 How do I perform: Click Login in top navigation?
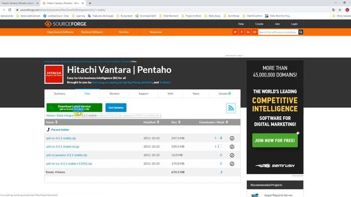tap(295, 24)
